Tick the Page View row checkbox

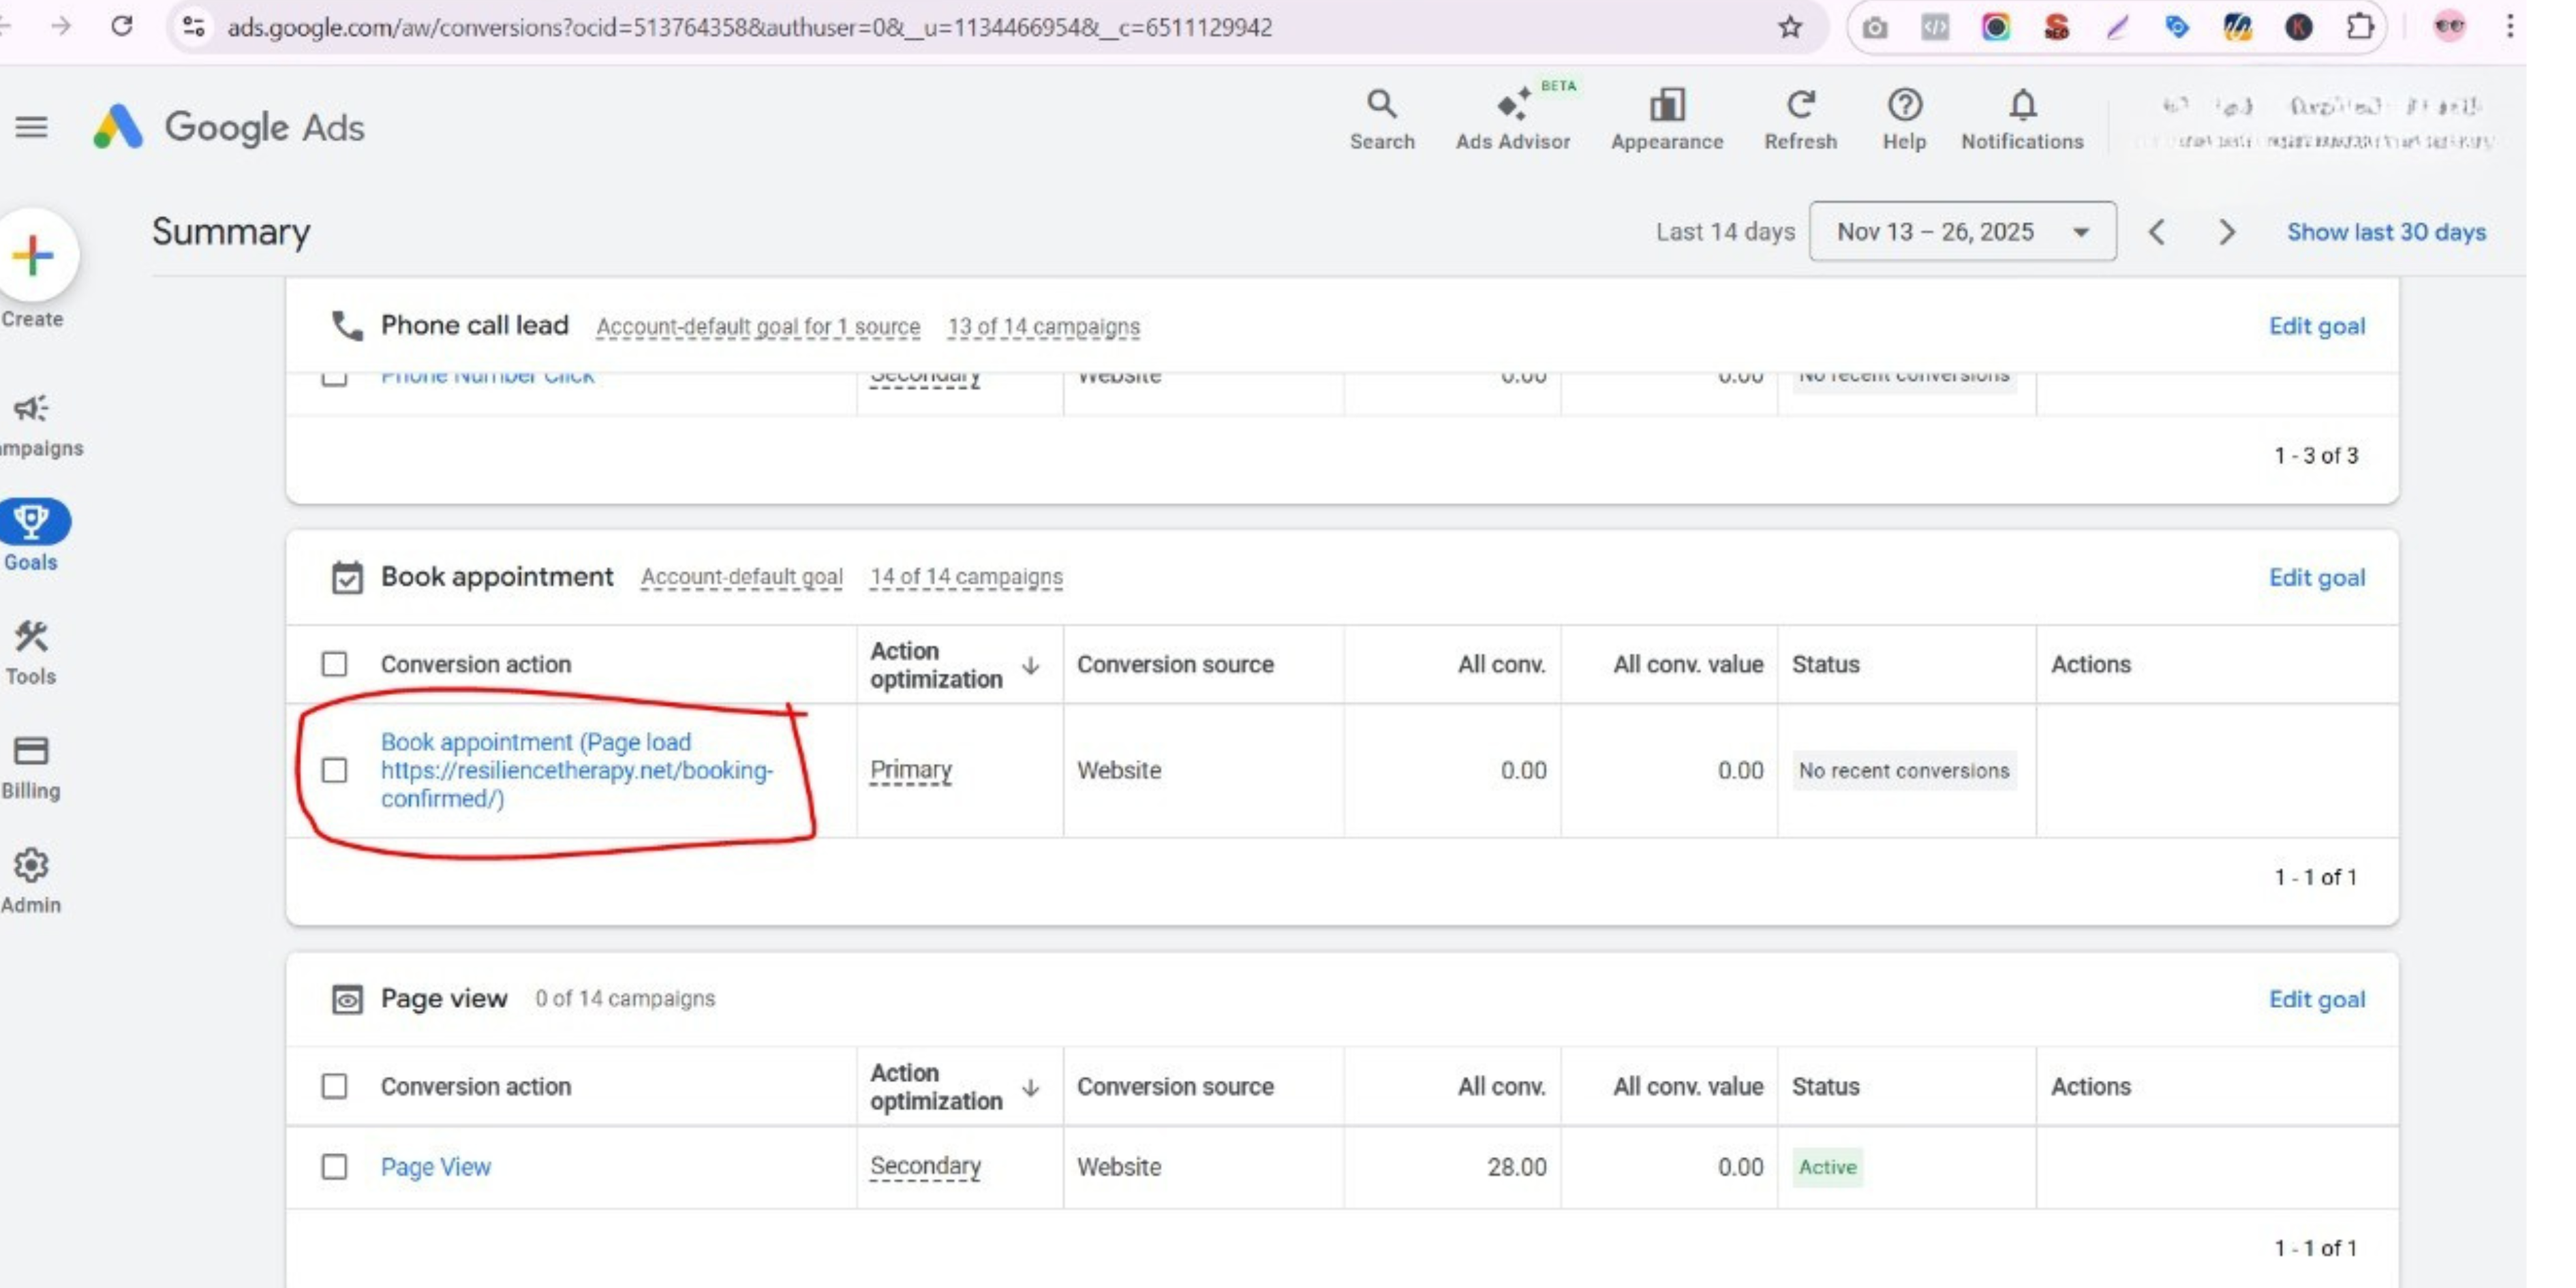pyautogui.click(x=334, y=1166)
